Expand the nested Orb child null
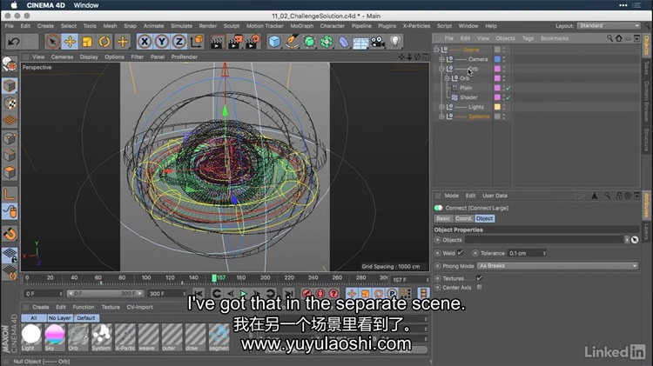Screen dimensions: 653x366 447,78
